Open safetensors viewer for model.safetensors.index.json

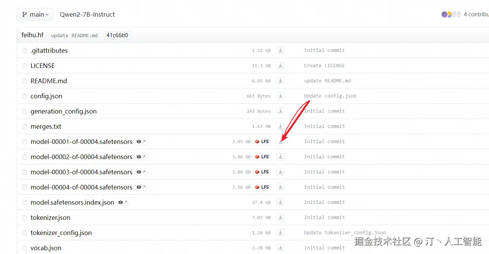[x=123, y=202]
